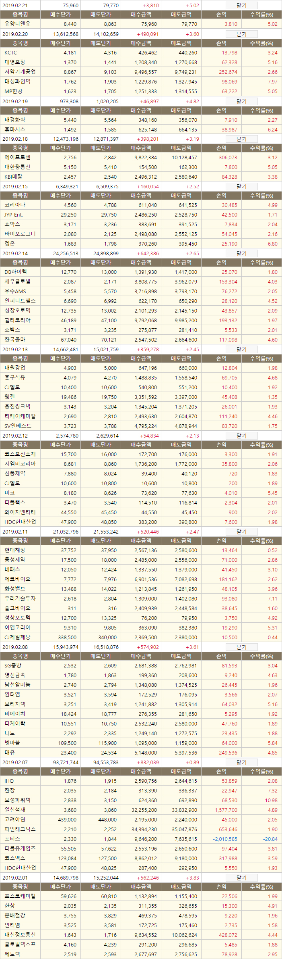This screenshot has height=959, width=282.
Task: Click the stock name 와이지엔터테
Action: 20,513
